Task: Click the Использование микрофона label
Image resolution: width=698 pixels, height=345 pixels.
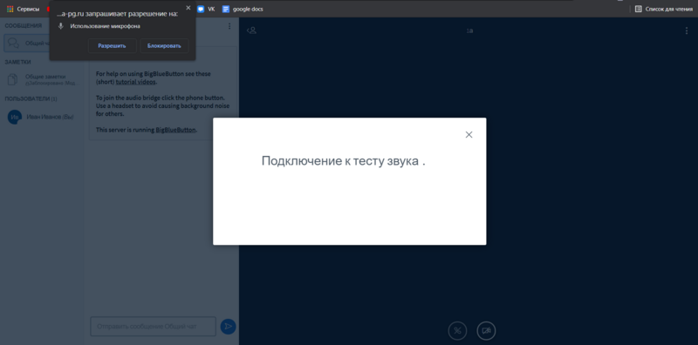Action: click(x=105, y=26)
